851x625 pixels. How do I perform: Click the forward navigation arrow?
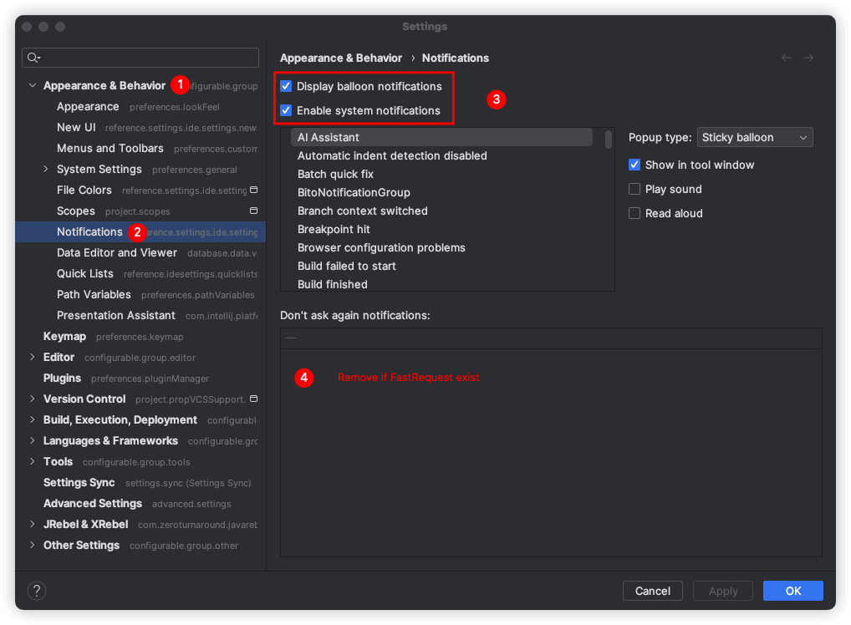808,58
